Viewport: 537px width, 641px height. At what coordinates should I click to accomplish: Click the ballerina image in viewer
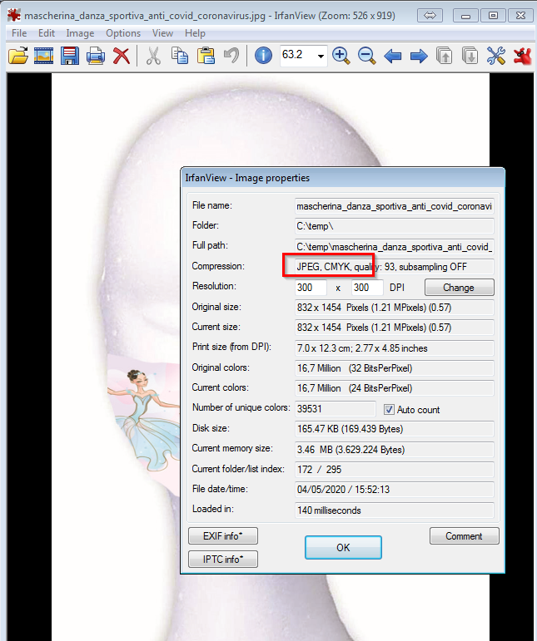[x=143, y=421]
